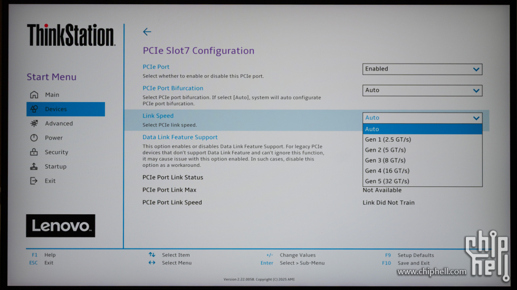The width and height of the screenshot is (517, 290).
Task: Click the Security lock icon
Action: coord(34,152)
